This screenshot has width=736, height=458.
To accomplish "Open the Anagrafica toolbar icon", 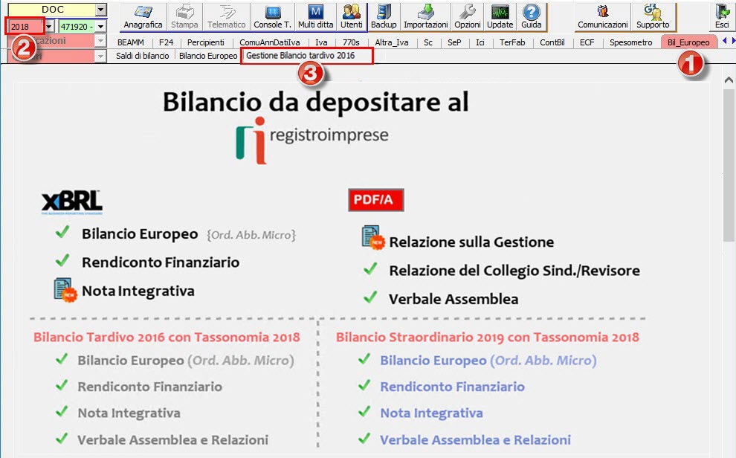I will (143, 17).
